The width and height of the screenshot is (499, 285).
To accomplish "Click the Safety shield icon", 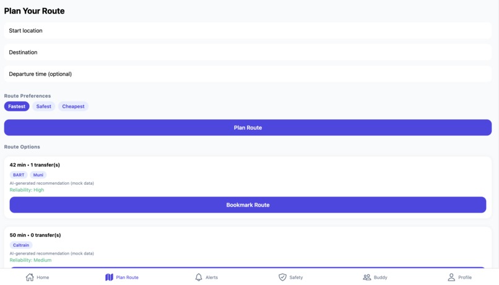I will tap(282, 277).
